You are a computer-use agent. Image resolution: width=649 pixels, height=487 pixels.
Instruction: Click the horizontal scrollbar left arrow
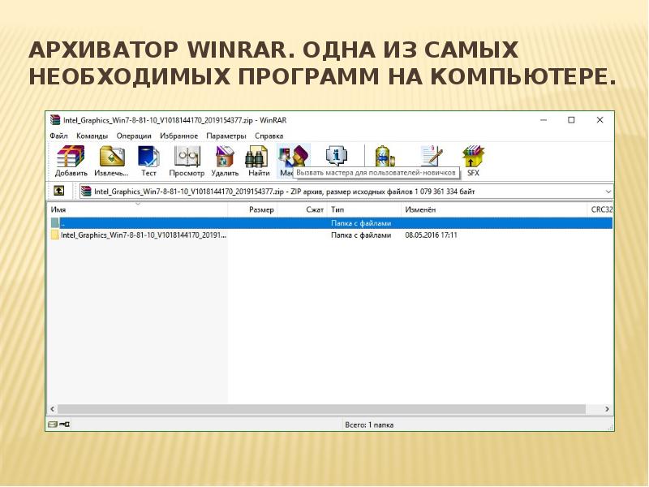click(x=52, y=409)
